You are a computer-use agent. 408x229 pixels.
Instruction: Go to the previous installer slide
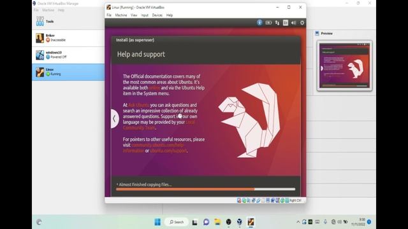[x=115, y=119]
